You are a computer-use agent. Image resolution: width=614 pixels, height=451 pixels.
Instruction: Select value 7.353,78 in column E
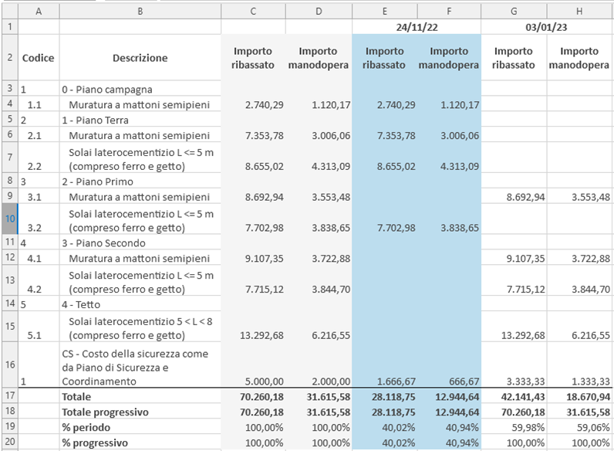click(385, 135)
